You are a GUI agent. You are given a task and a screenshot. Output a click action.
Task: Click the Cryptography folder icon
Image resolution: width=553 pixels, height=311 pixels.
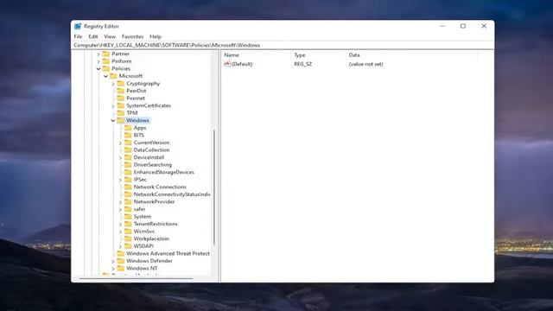[121, 83]
